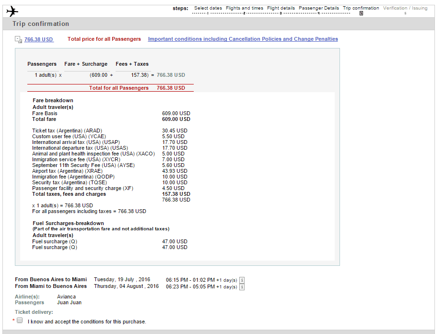Click step 5 marker under Trip confirmation
The height and width of the screenshot is (334, 445).
361,13
